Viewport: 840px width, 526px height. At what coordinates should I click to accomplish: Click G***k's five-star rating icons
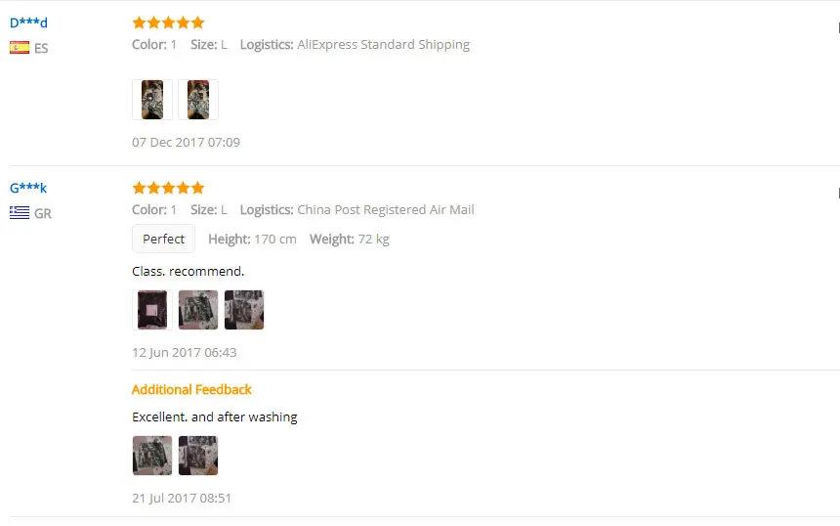[x=168, y=188]
